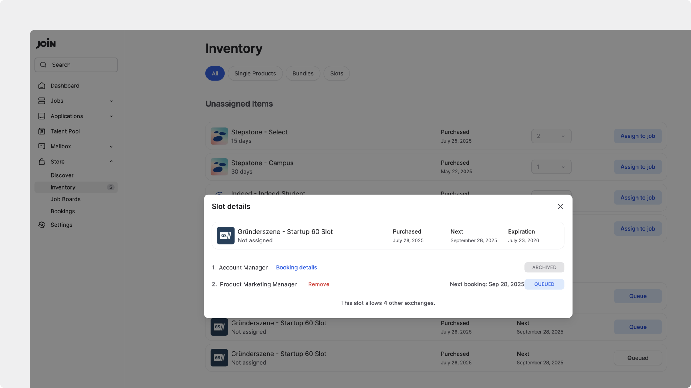
Task: Open Stepstone Select quantity dropdown
Action: click(551, 136)
